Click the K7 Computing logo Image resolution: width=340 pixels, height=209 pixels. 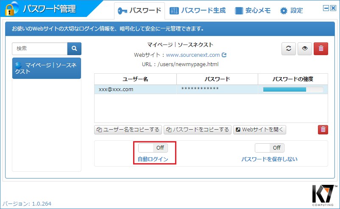click(x=324, y=195)
